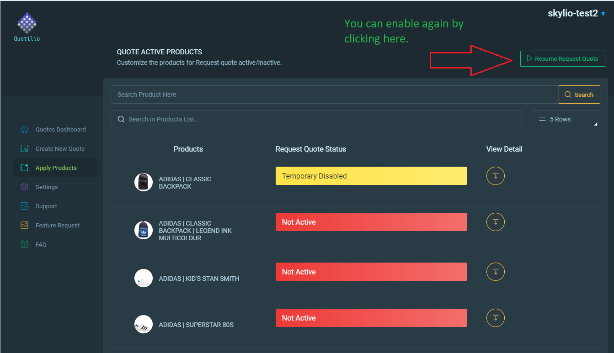Toggle Not Active status for Superstar 80s
614x353 pixels.
(371, 318)
